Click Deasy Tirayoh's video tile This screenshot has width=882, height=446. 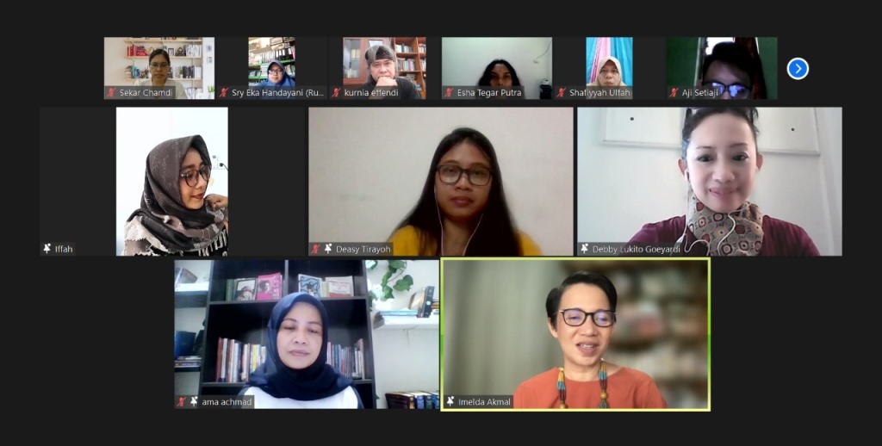441,182
